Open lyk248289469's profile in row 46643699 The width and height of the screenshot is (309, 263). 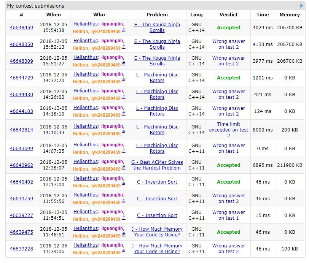(105, 152)
